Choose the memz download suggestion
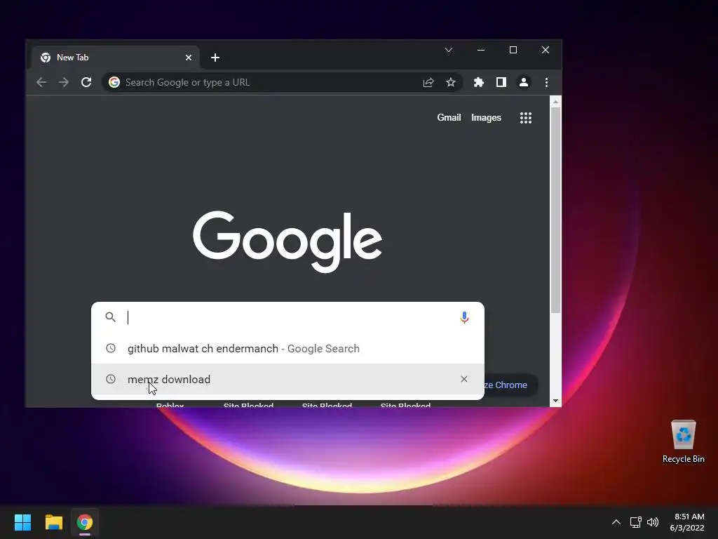This screenshot has width=718, height=539. [287, 379]
